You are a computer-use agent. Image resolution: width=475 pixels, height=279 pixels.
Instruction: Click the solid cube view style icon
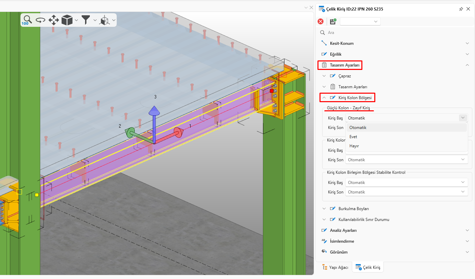click(67, 20)
